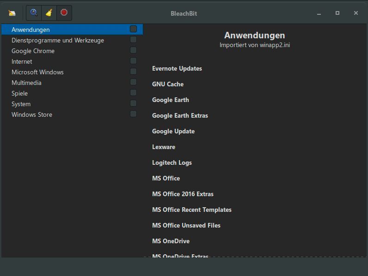Toggle the Multimedia category checkbox
Viewport: 368px width, 276px height.
[133, 82]
